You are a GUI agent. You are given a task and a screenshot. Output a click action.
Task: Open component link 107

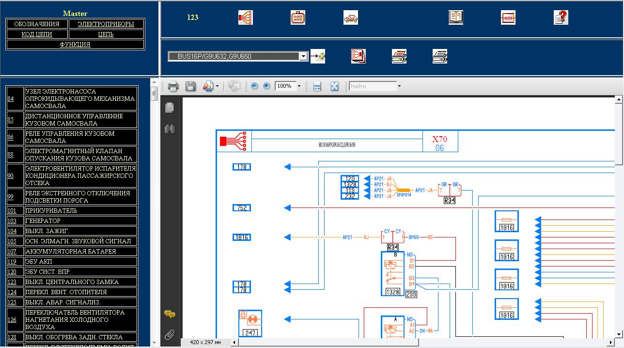[x=12, y=252]
